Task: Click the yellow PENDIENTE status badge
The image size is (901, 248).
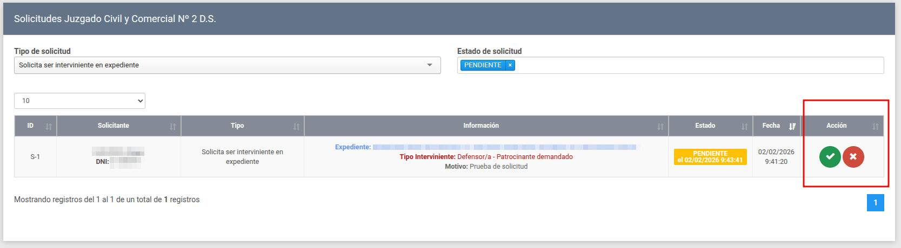Action: [x=710, y=157]
